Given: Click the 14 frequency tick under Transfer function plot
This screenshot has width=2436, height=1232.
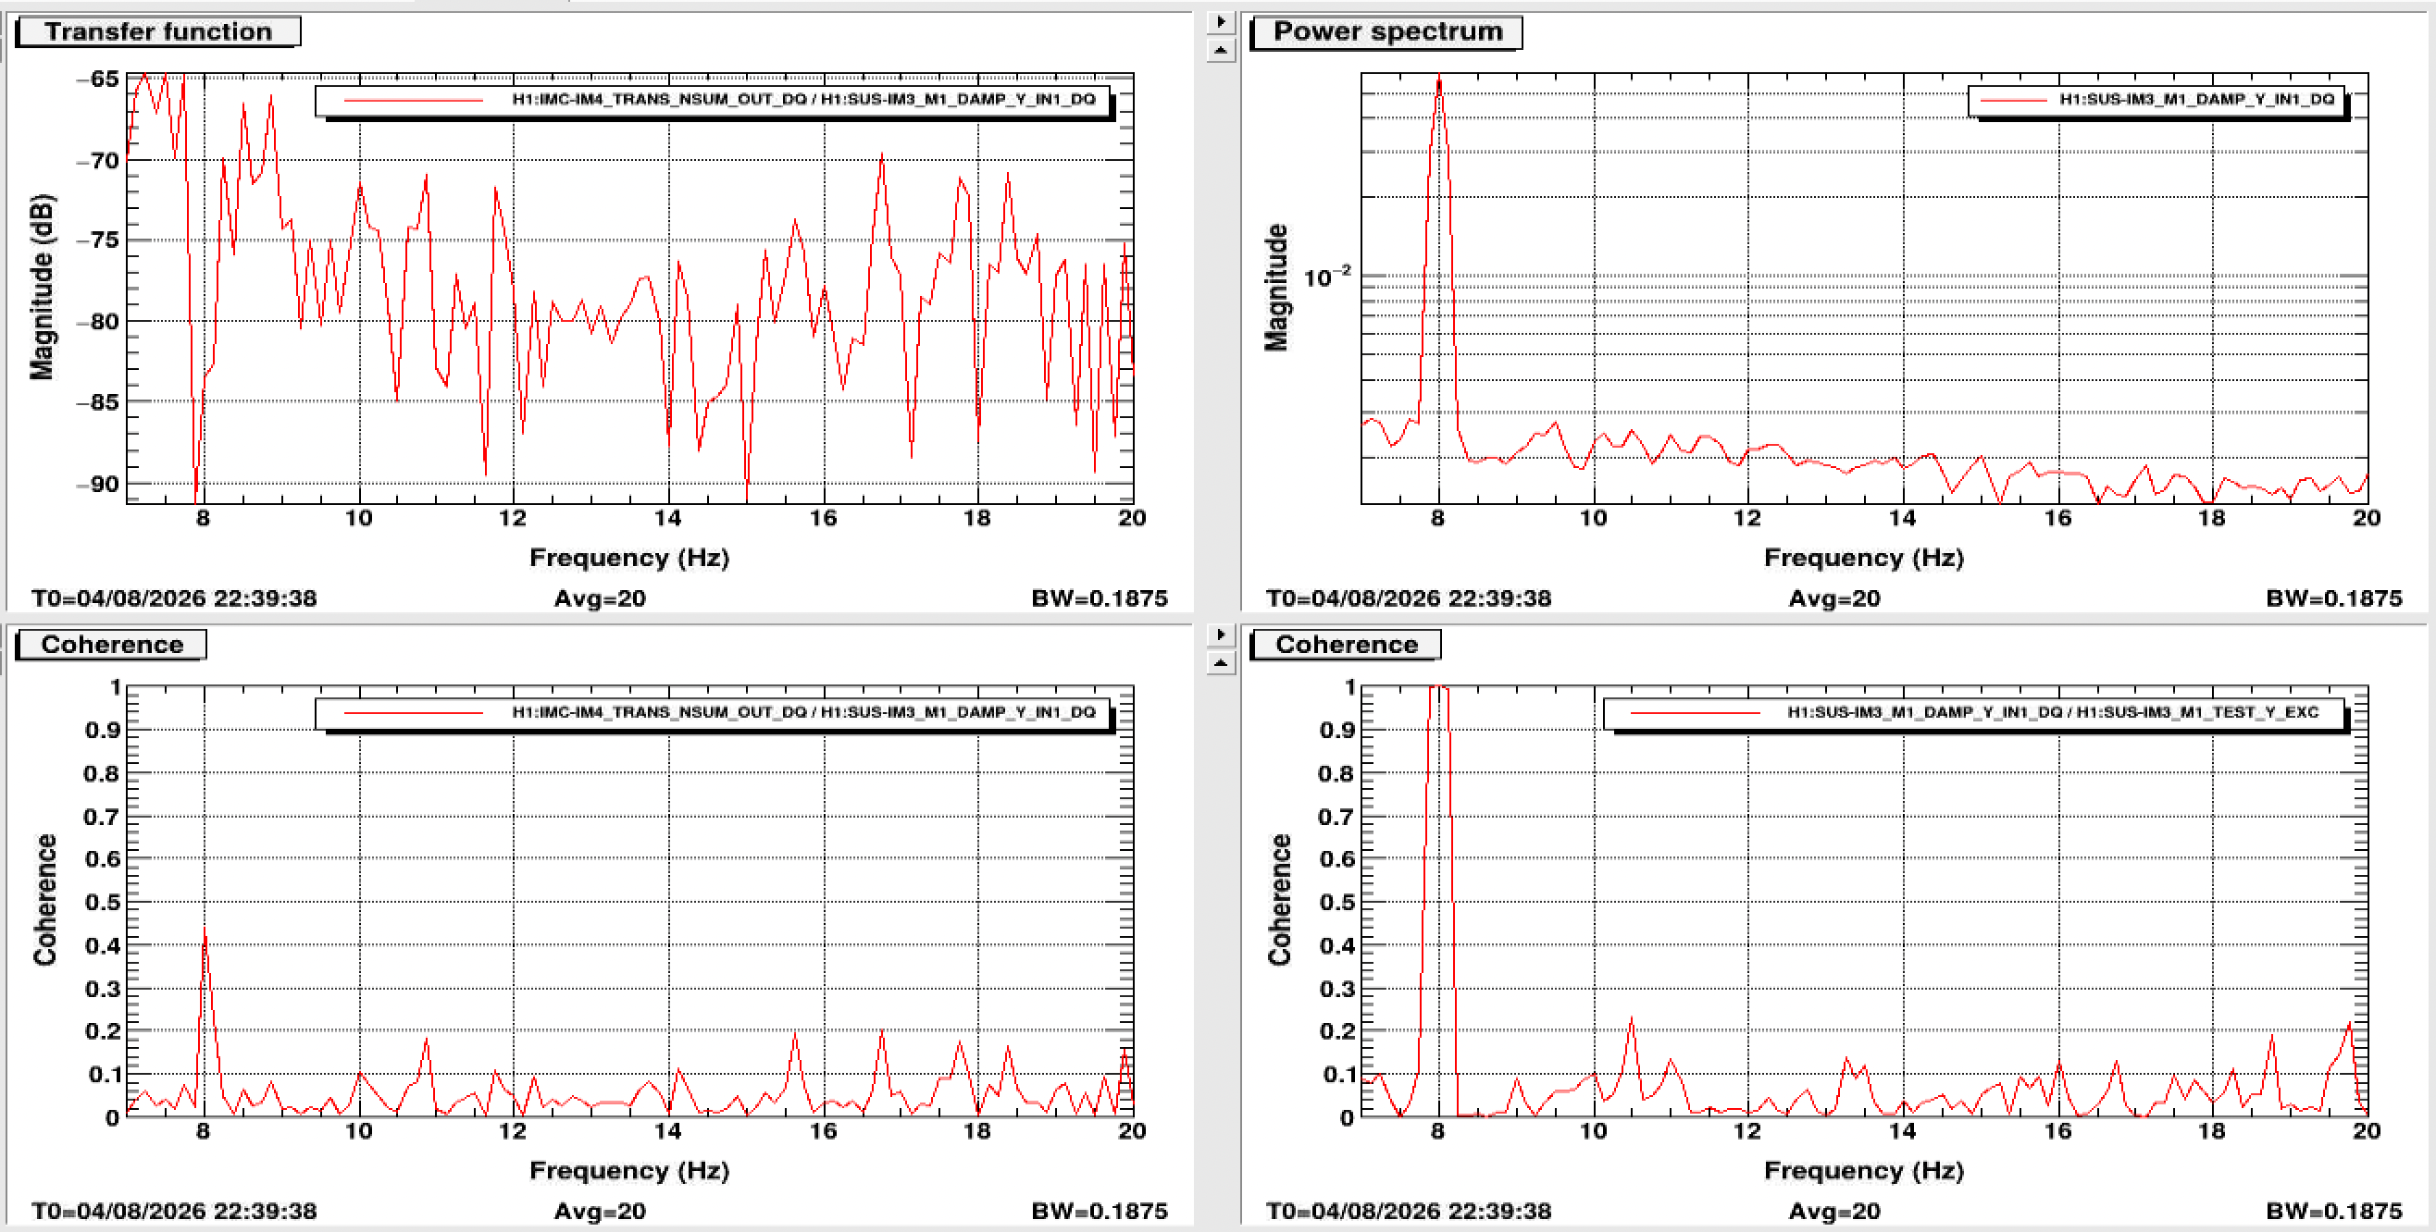Looking at the screenshot, I should (x=667, y=518).
